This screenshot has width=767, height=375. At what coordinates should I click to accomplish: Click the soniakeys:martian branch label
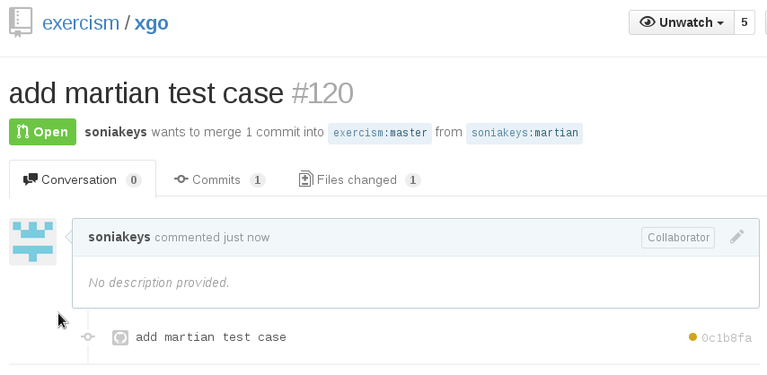point(525,133)
